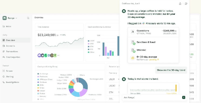Click the Transactions arrows icon

point(4,51)
